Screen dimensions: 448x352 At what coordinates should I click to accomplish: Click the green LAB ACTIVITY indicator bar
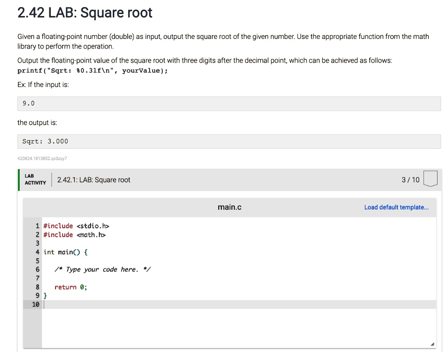coord(19,180)
